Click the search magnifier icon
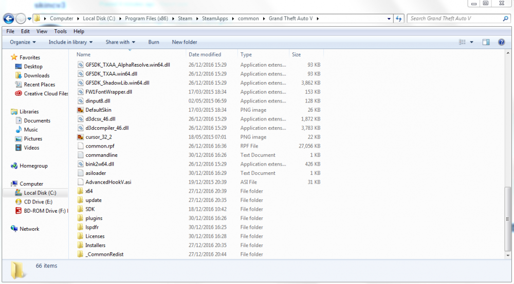Image resolution: width=514 pixels, height=284 pixels. point(505,18)
